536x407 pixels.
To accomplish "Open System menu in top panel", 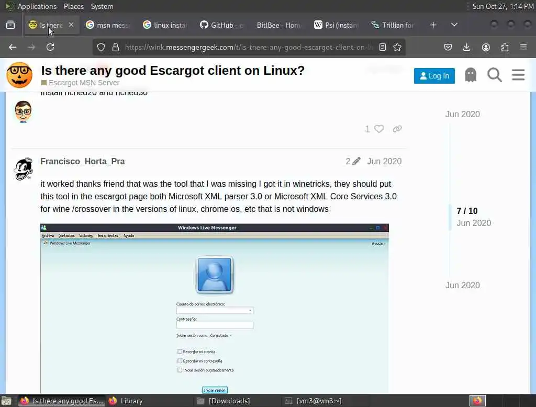I will [102, 6].
